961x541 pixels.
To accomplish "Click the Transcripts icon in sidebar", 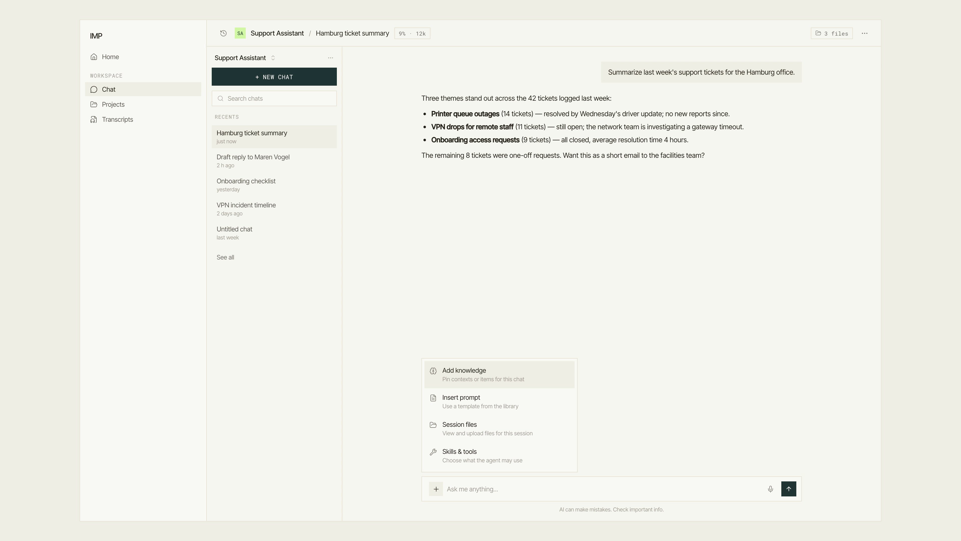I will (94, 119).
